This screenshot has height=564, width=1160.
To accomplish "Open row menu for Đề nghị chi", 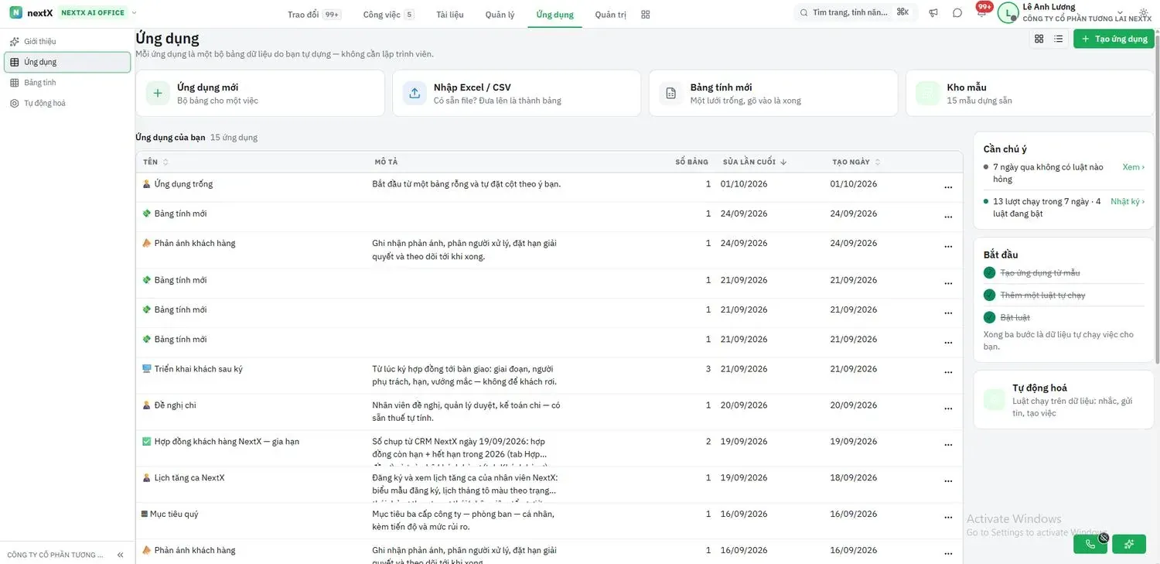I will [x=948, y=408].
